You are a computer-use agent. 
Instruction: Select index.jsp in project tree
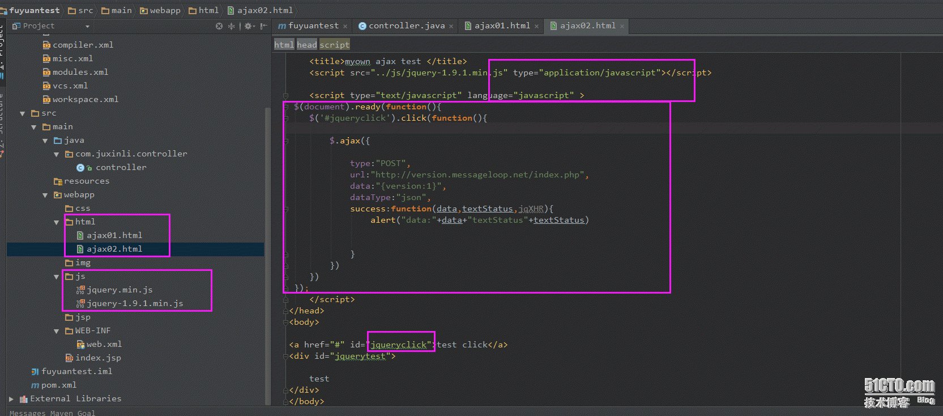pyautogui.click(x=93, y=358)
